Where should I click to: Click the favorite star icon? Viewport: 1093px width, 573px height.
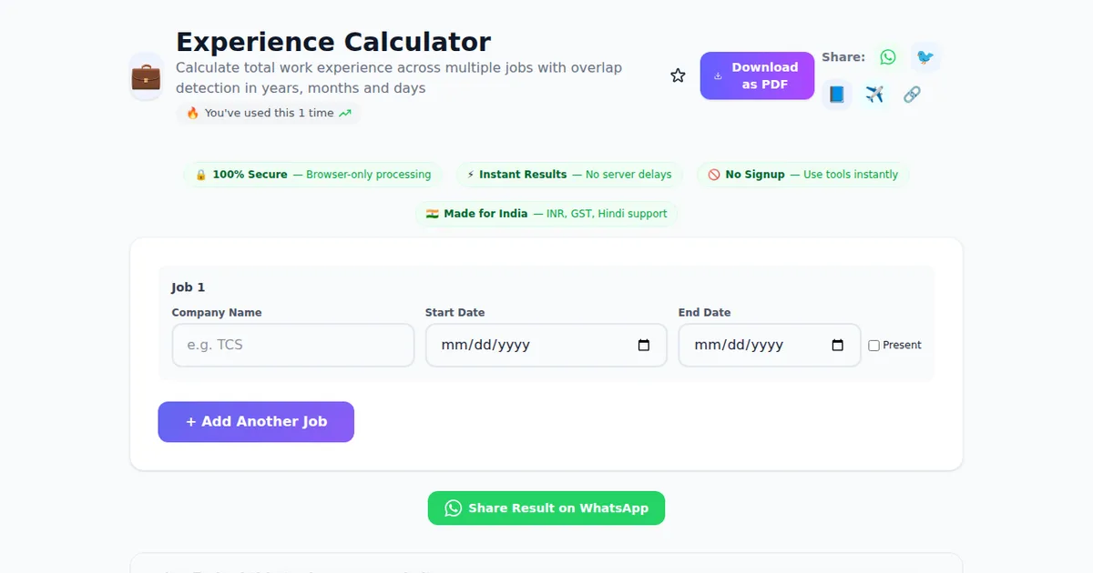point(678,75)
